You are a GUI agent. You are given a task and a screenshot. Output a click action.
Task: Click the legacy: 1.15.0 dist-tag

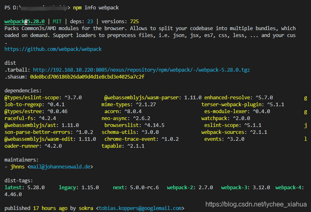pos(79,188)
